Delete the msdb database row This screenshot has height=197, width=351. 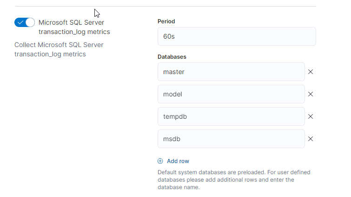[x=311, y=139]
